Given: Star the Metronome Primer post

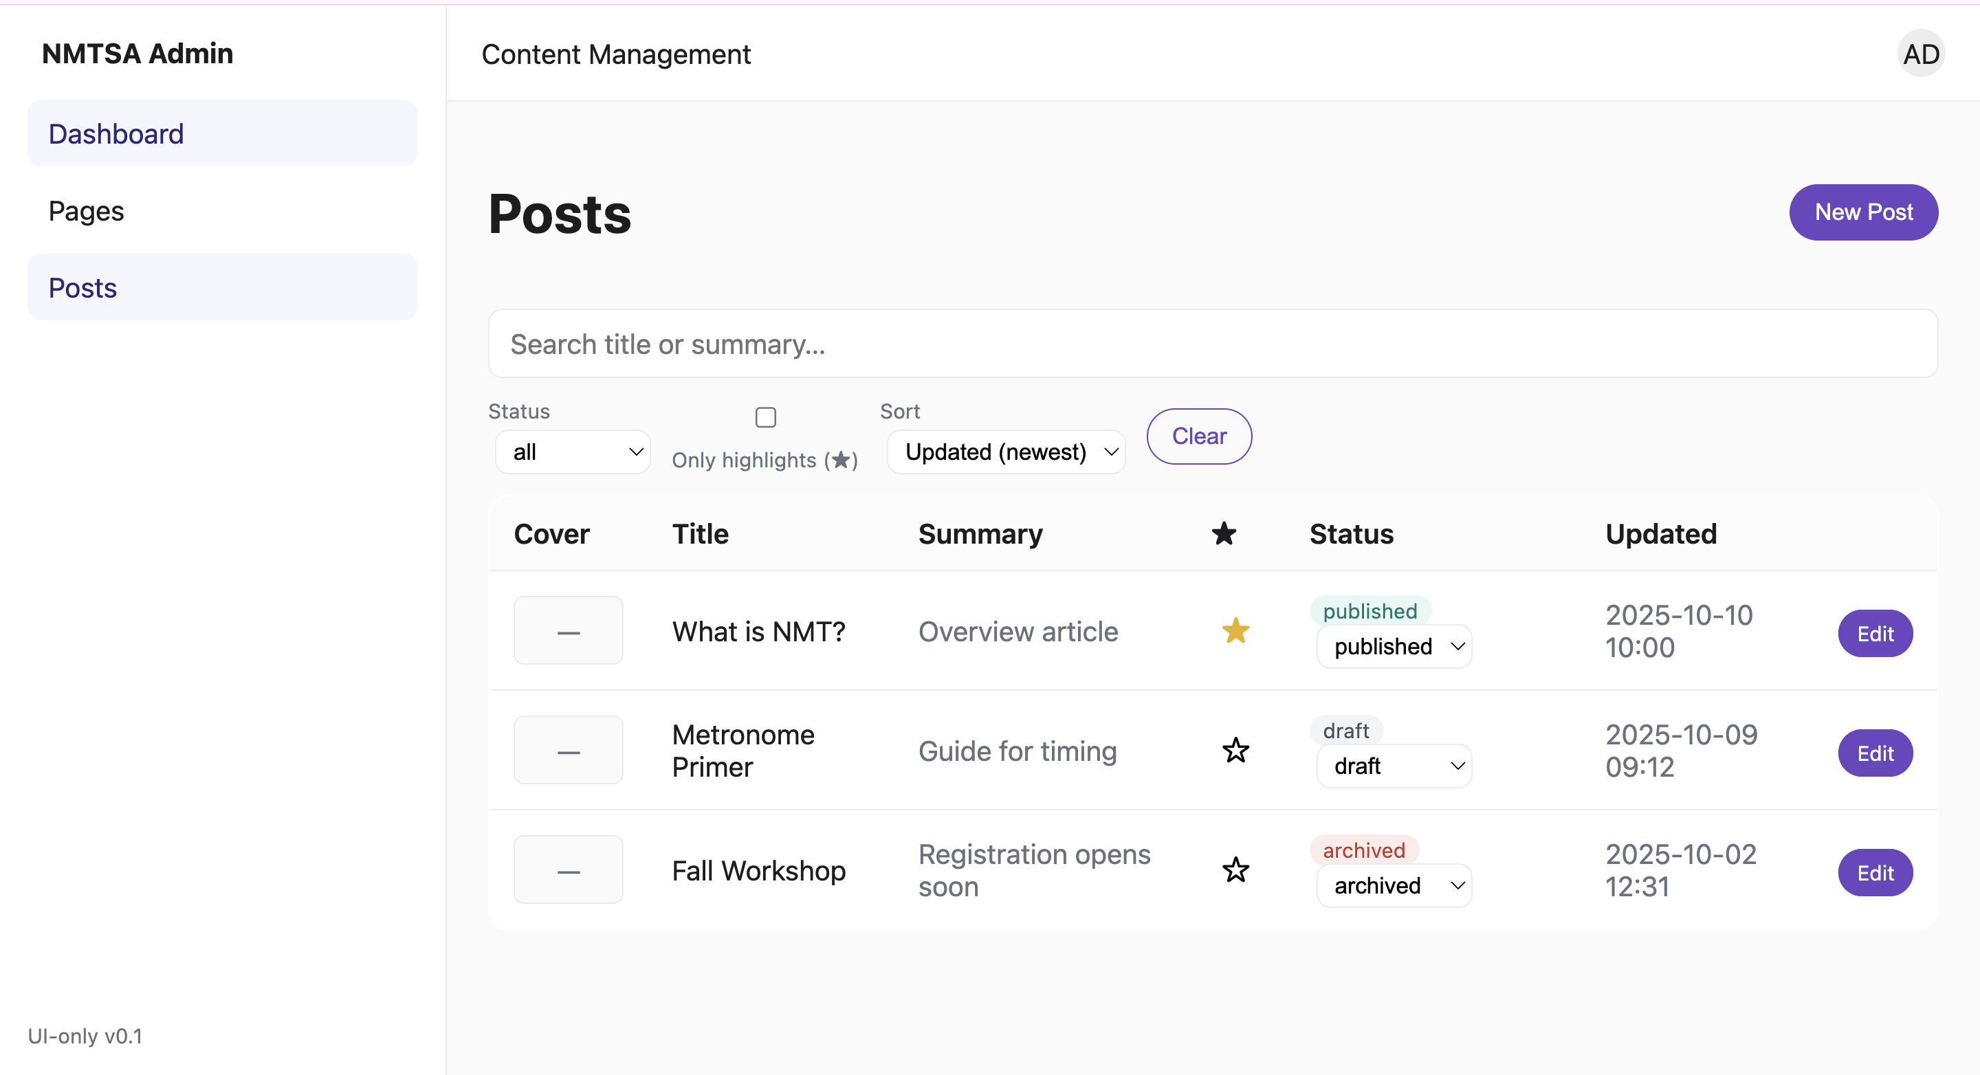Looking at the screenshot, I should click(1235, 751).
